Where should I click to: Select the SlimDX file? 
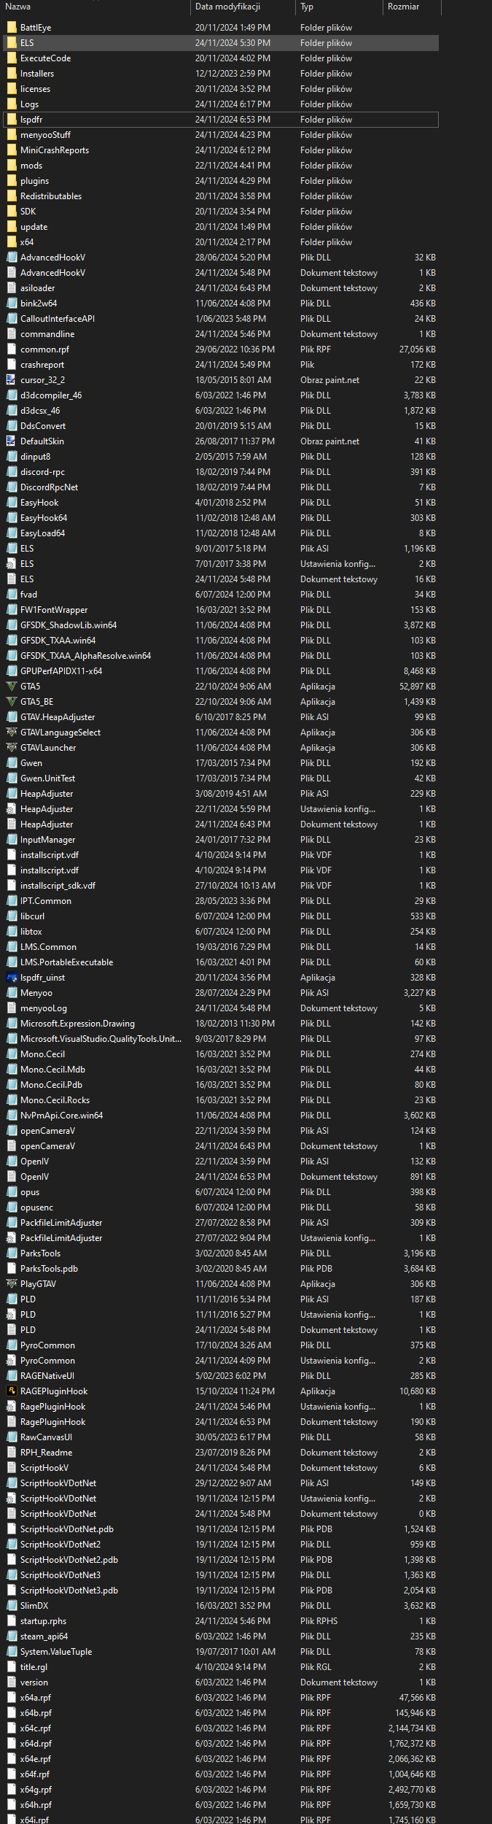point(221,1606)
